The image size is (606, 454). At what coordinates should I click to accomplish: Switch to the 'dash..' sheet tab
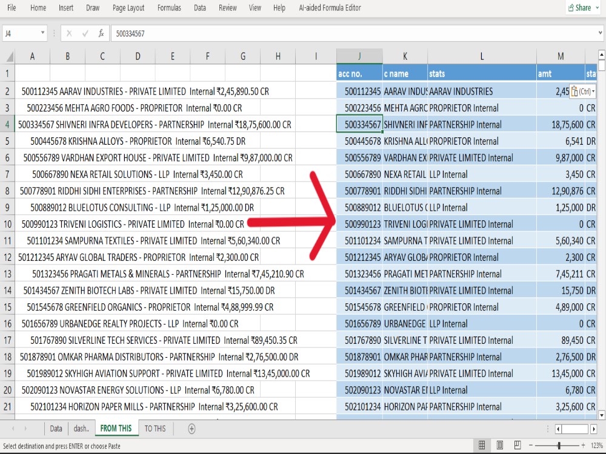[81, 429]
